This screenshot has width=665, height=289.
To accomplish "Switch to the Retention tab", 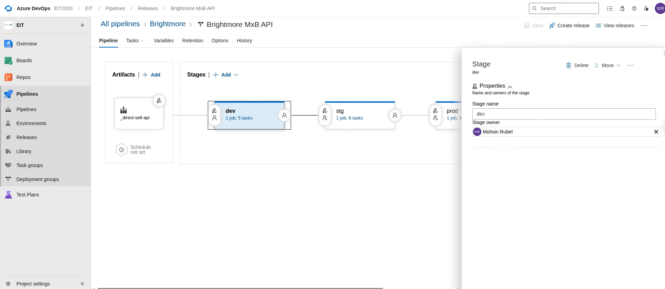I will point(193,41).
